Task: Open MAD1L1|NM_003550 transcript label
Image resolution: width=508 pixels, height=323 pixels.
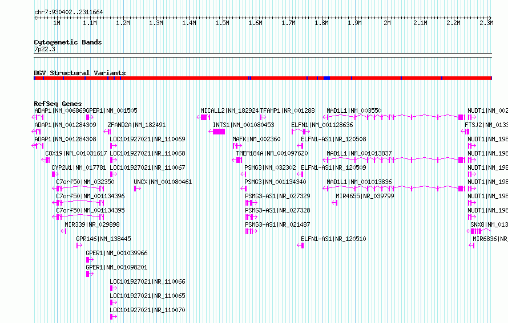Action: coord(354,111)
